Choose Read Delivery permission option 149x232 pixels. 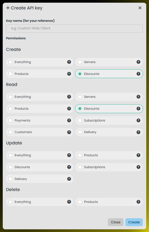tap(80, 132)
